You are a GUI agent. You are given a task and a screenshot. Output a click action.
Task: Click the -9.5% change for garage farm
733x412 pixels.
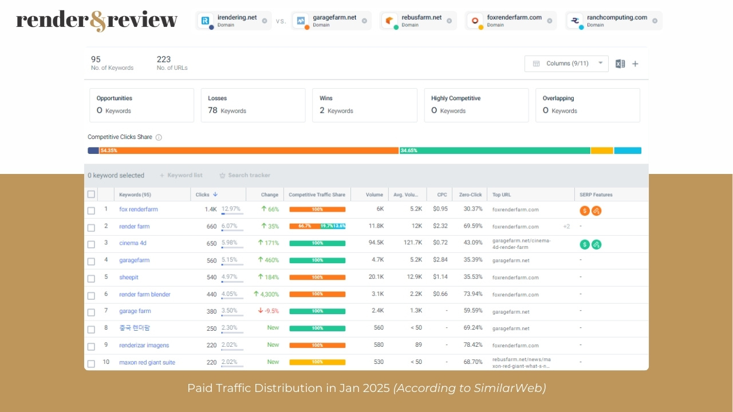pyautogui.click(x=268, y=311)
